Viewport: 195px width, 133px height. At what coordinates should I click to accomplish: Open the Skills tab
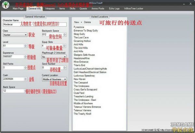[72, 9]
